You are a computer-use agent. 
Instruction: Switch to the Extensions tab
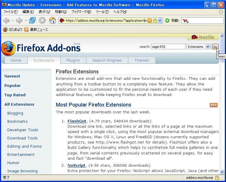pyautogui.click(x=44, y=60)
